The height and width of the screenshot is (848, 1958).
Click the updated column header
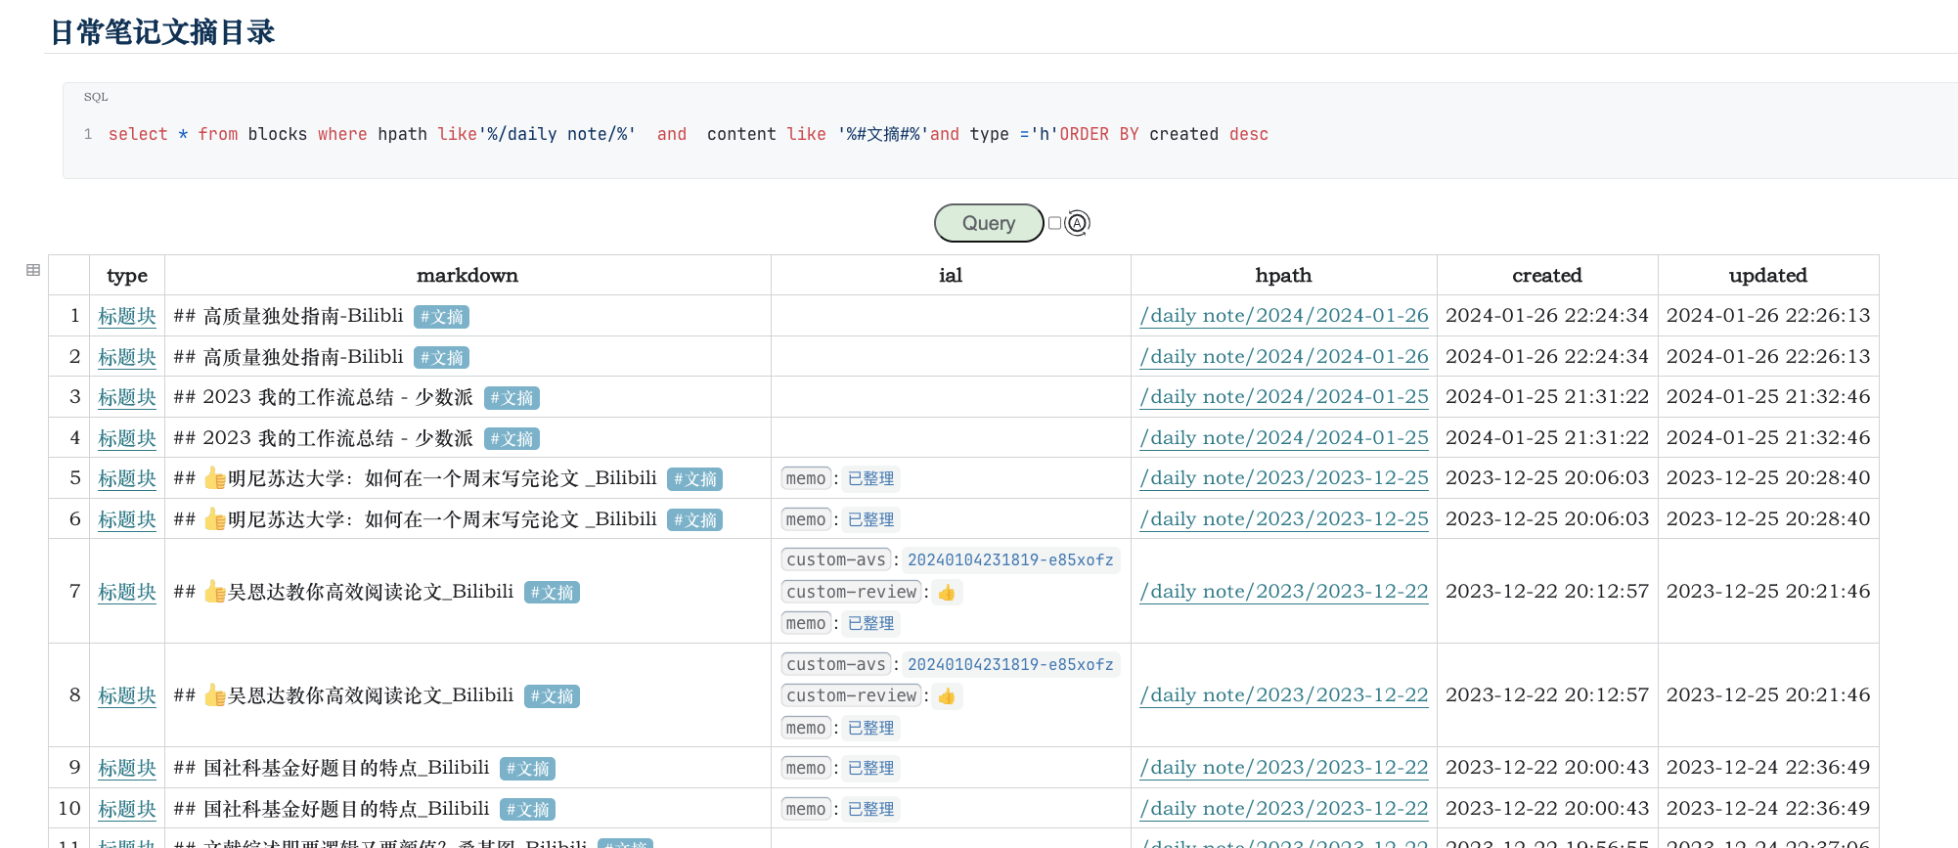[1767, 276]
